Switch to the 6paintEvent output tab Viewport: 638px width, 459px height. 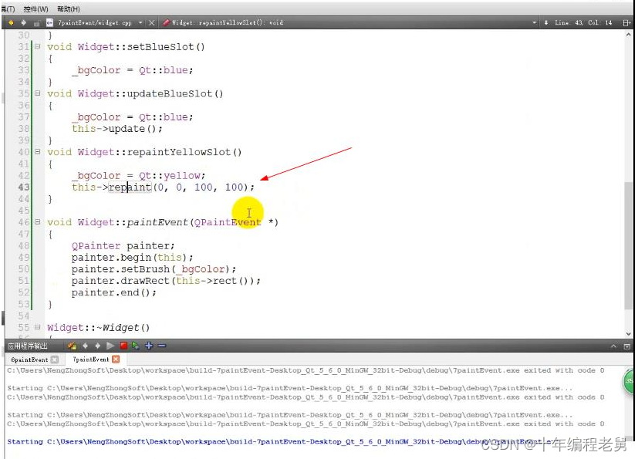(28, 360)
